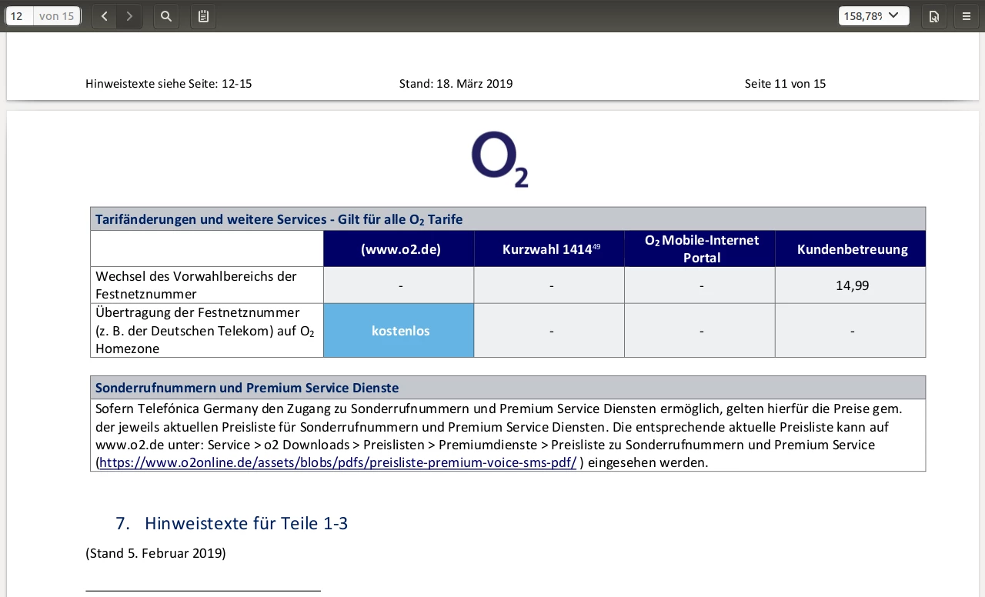985x597 pixels.
Task: Open the file options menu
Action: click(x=934, y=16)
